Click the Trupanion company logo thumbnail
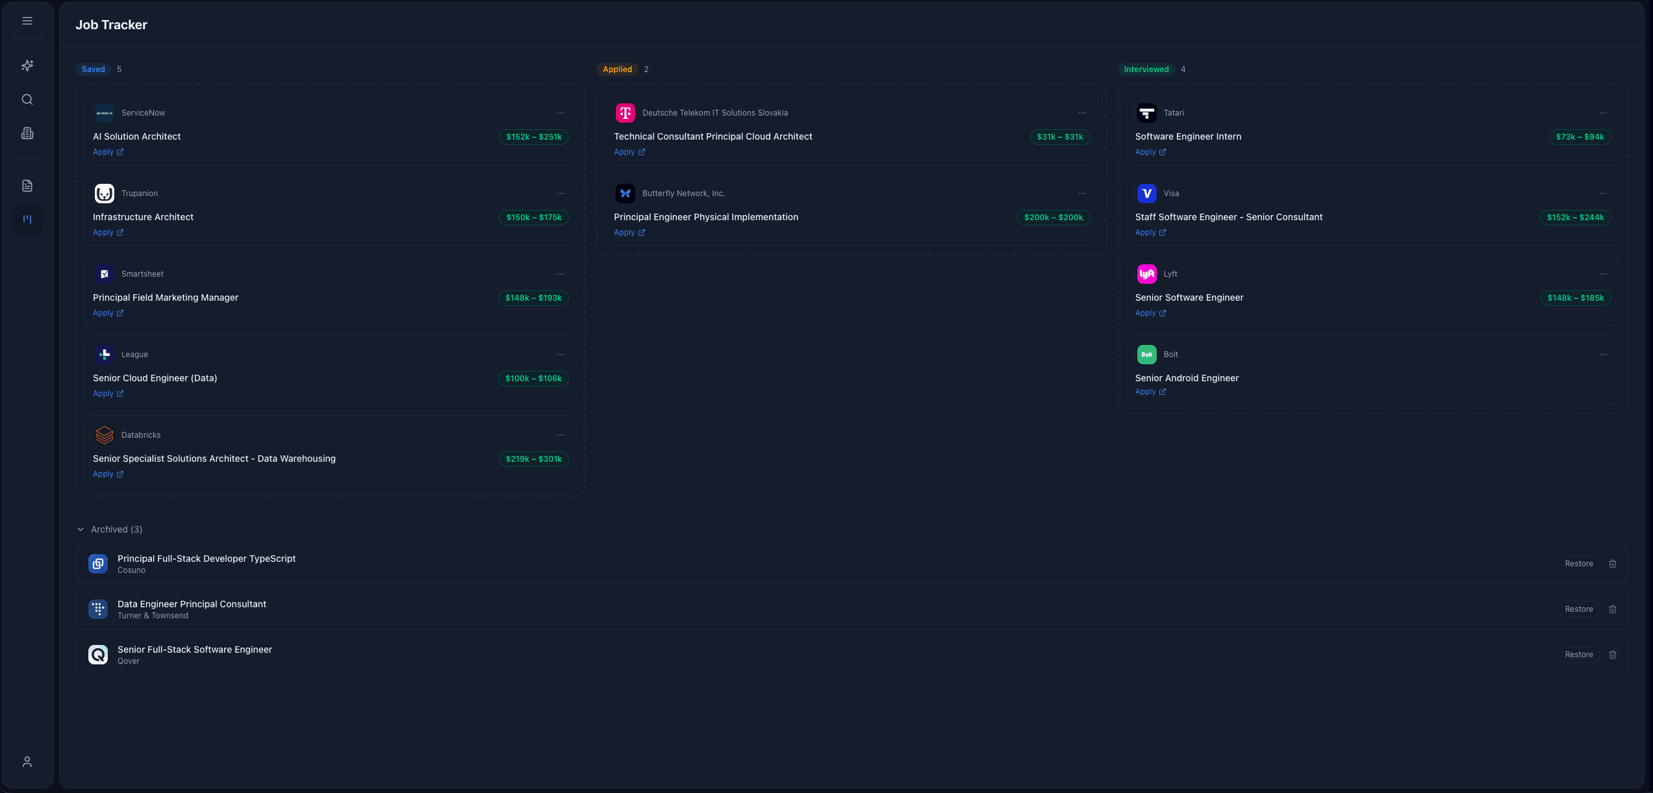Image resolution: width=1653 pixels, height=793 pixels. coord(104,194)
